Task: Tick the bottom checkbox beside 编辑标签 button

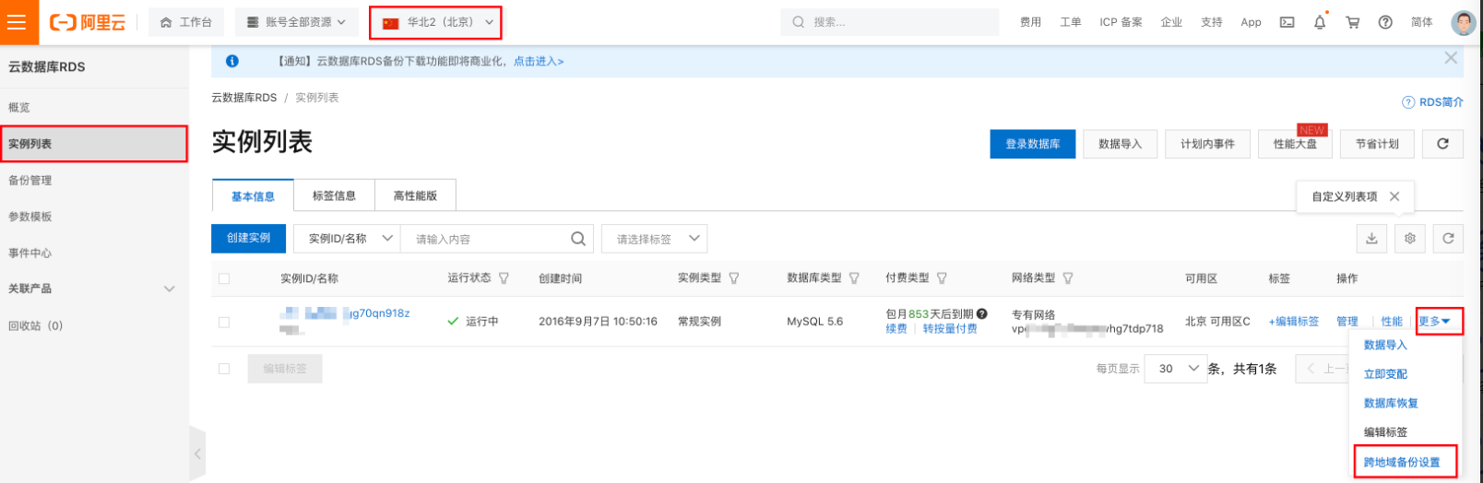Action: pyautogui.click(x=224, y=369)
